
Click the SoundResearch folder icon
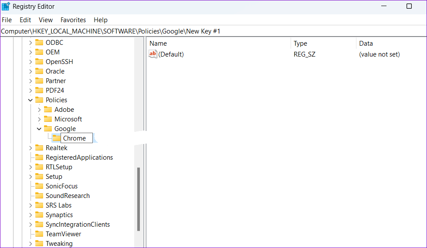coord(39,195)
